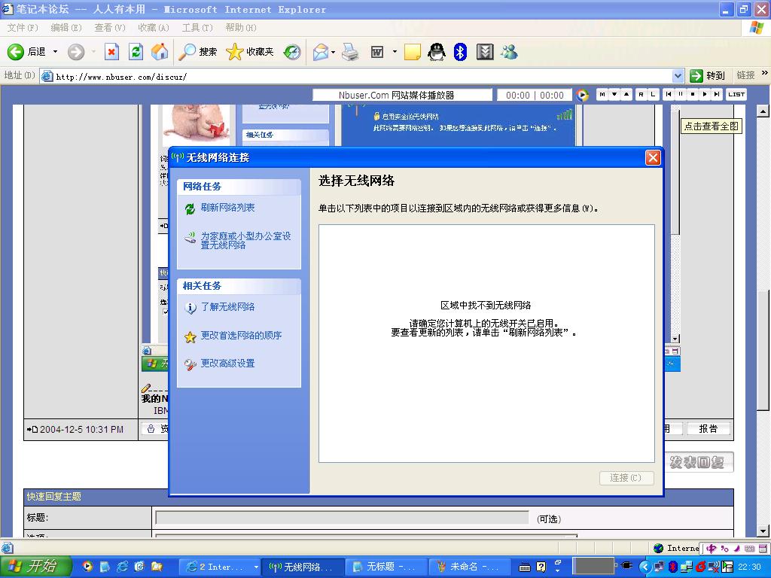The width and height of the screenshot is (771, 578).
Task: Open the 收藏(A) menu
Action: [x=153, y=28]
